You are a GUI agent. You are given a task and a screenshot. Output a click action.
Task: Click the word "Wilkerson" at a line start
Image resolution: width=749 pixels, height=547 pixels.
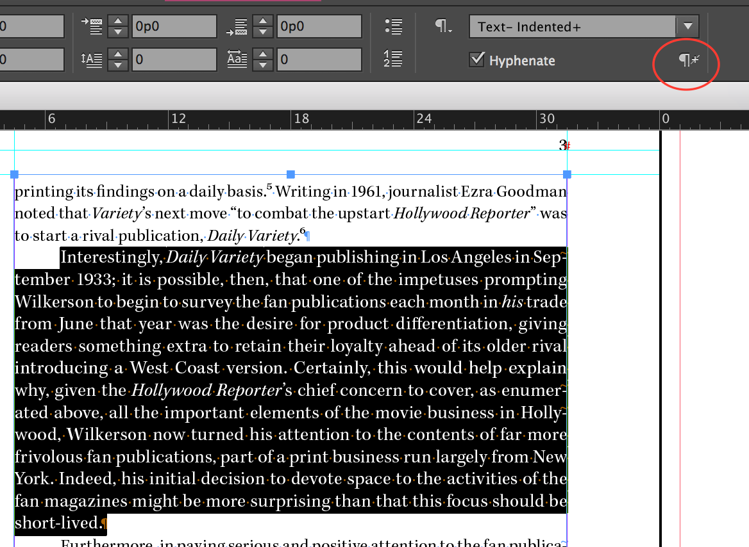[55, 302]
